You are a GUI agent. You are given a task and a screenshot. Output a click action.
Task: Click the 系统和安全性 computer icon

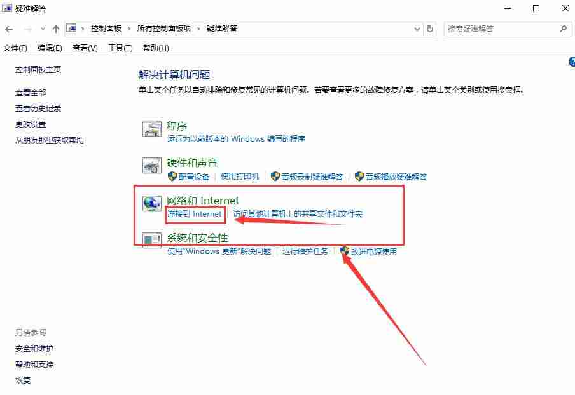(x=152, y=240)
